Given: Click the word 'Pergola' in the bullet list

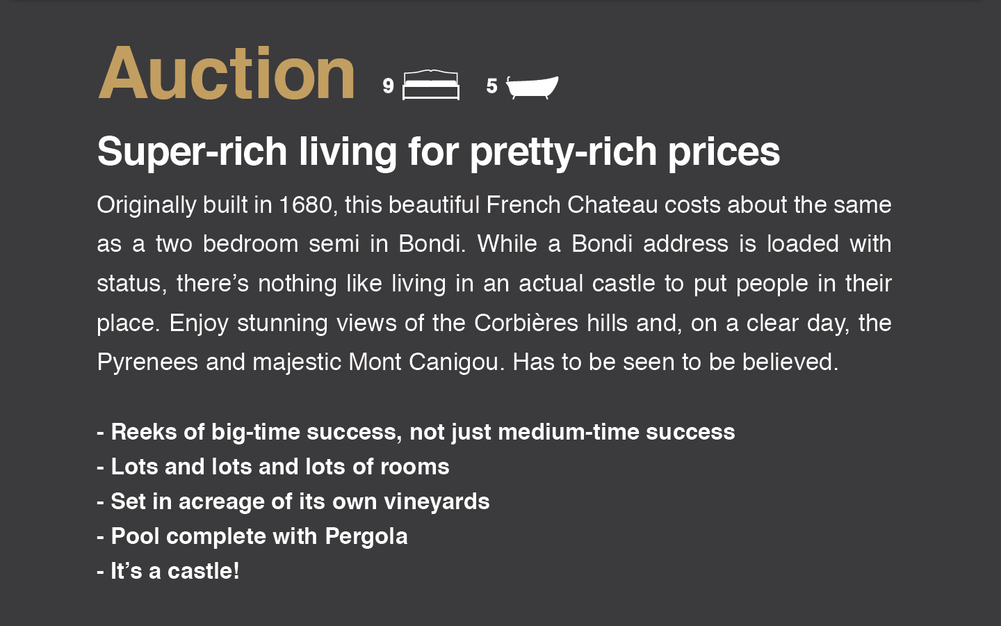Looking at the screenshot, I should coord(366,536).
